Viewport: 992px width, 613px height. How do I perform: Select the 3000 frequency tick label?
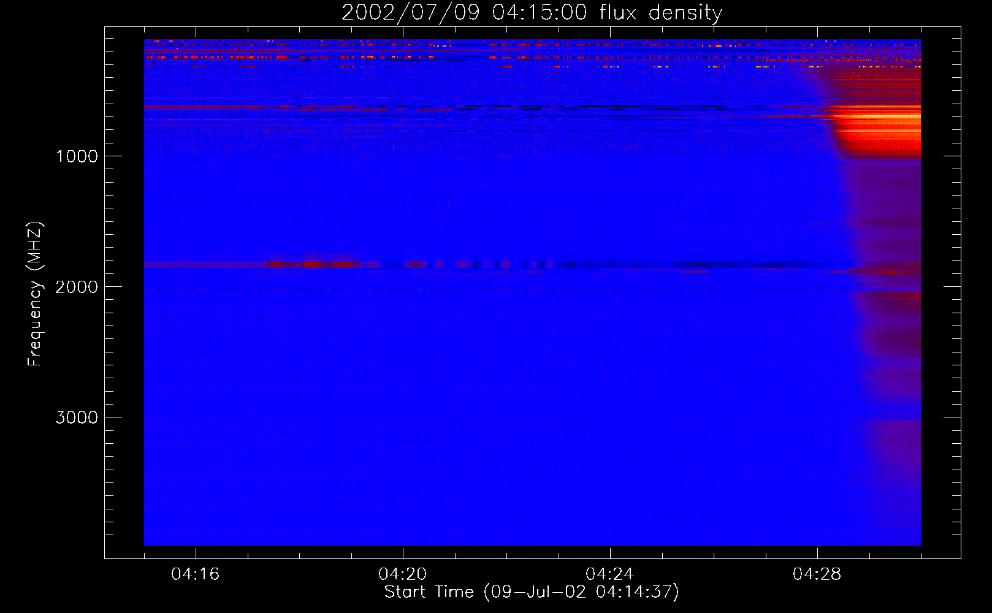(x=77, y=417)
